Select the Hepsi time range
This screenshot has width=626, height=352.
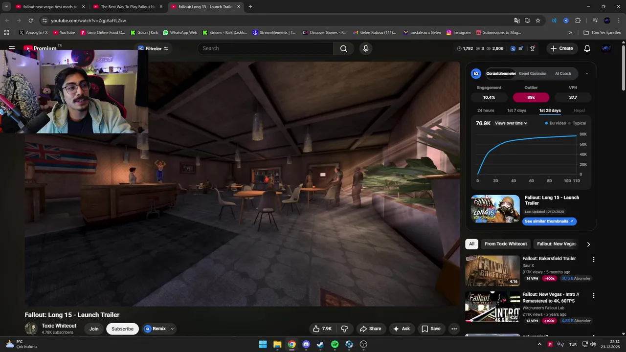(579, 110)
